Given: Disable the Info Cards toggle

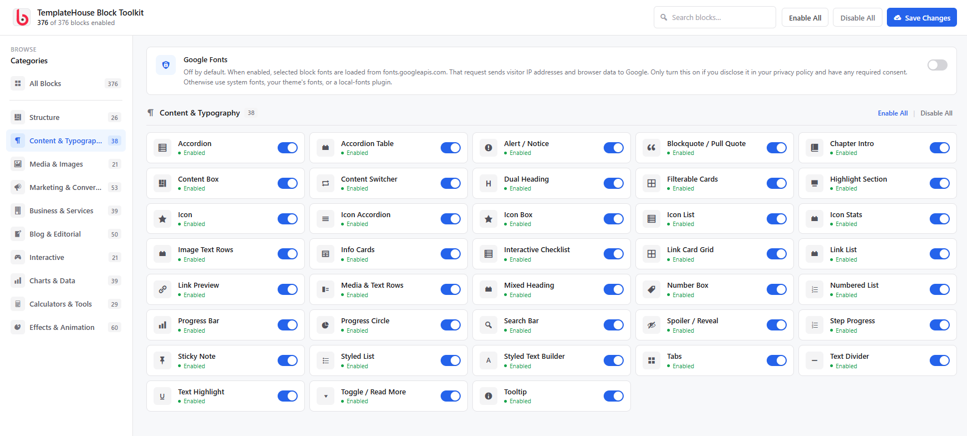Looking at the screenshot, I should [451, 254].
